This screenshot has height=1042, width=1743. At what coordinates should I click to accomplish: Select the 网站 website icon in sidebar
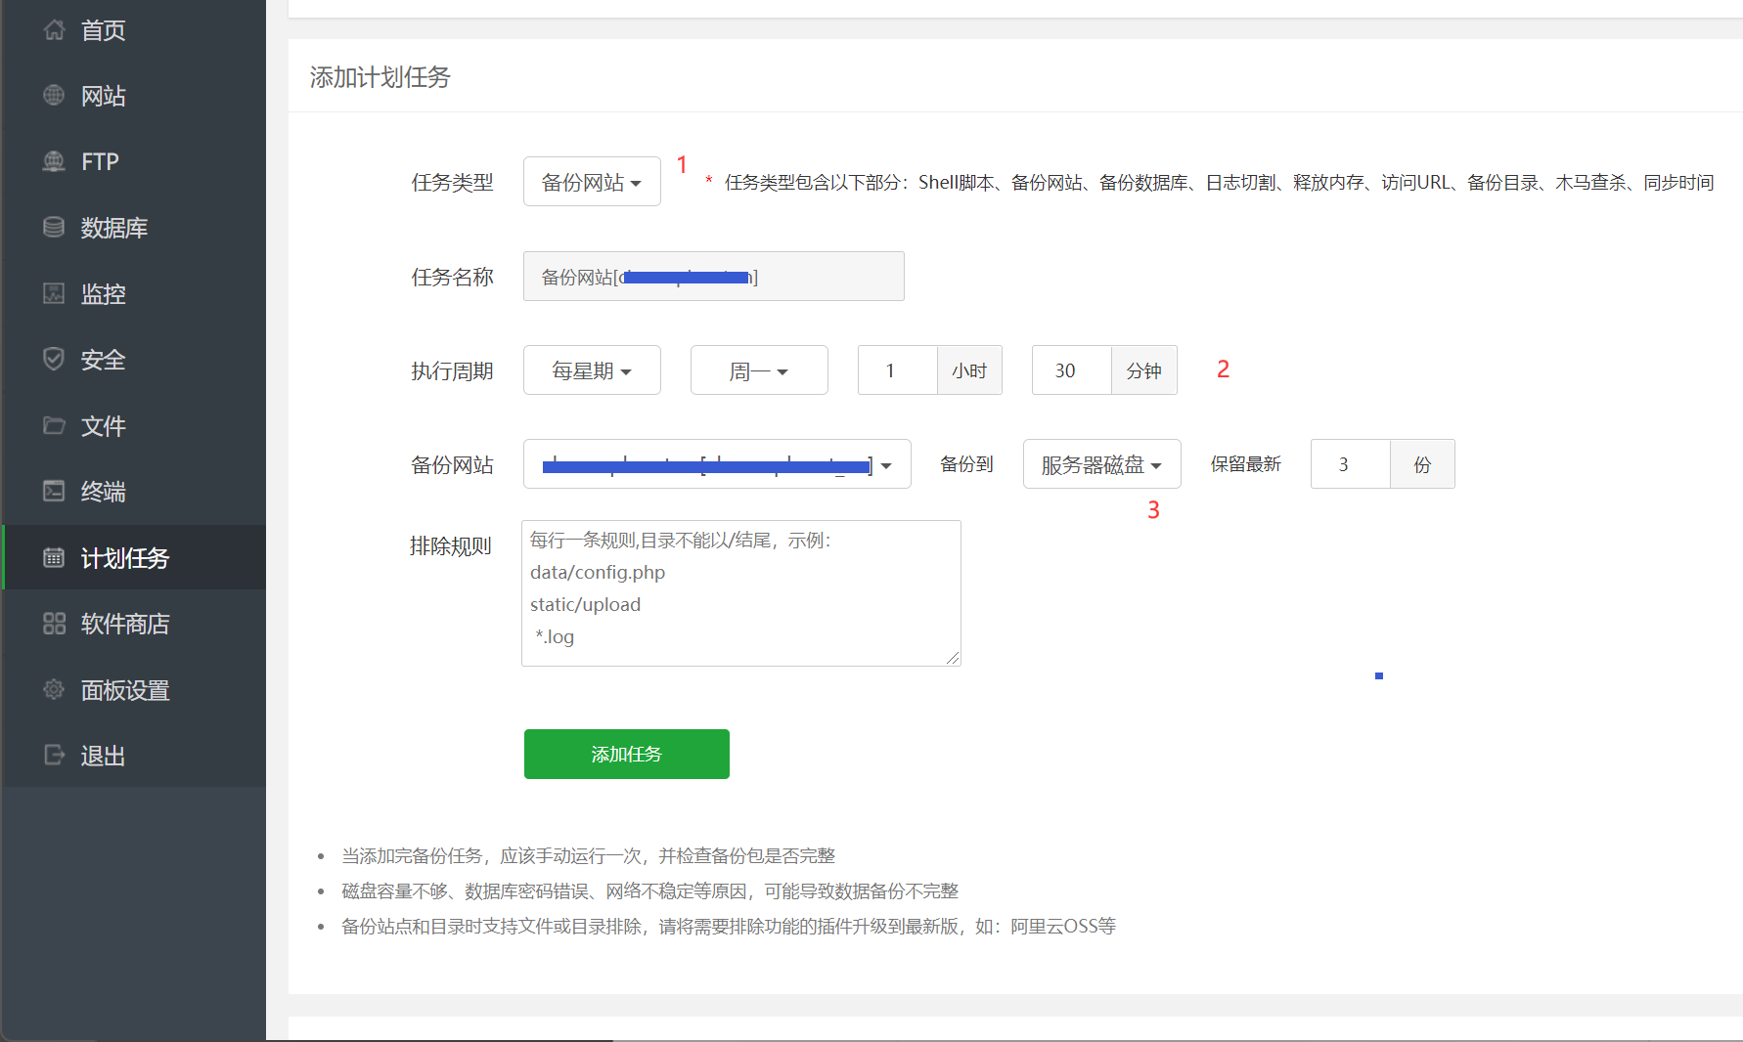(x=103, y=96)
